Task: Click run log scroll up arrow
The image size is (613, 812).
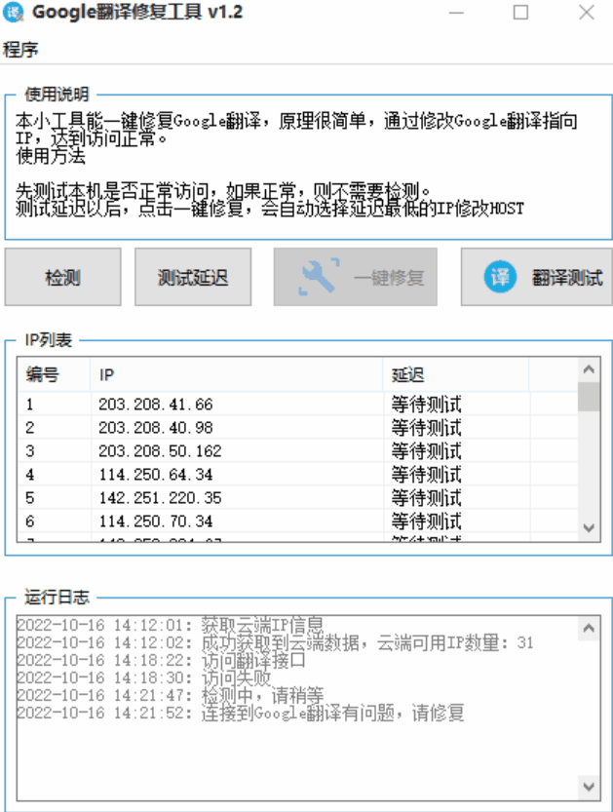Action: click(589, 629)
